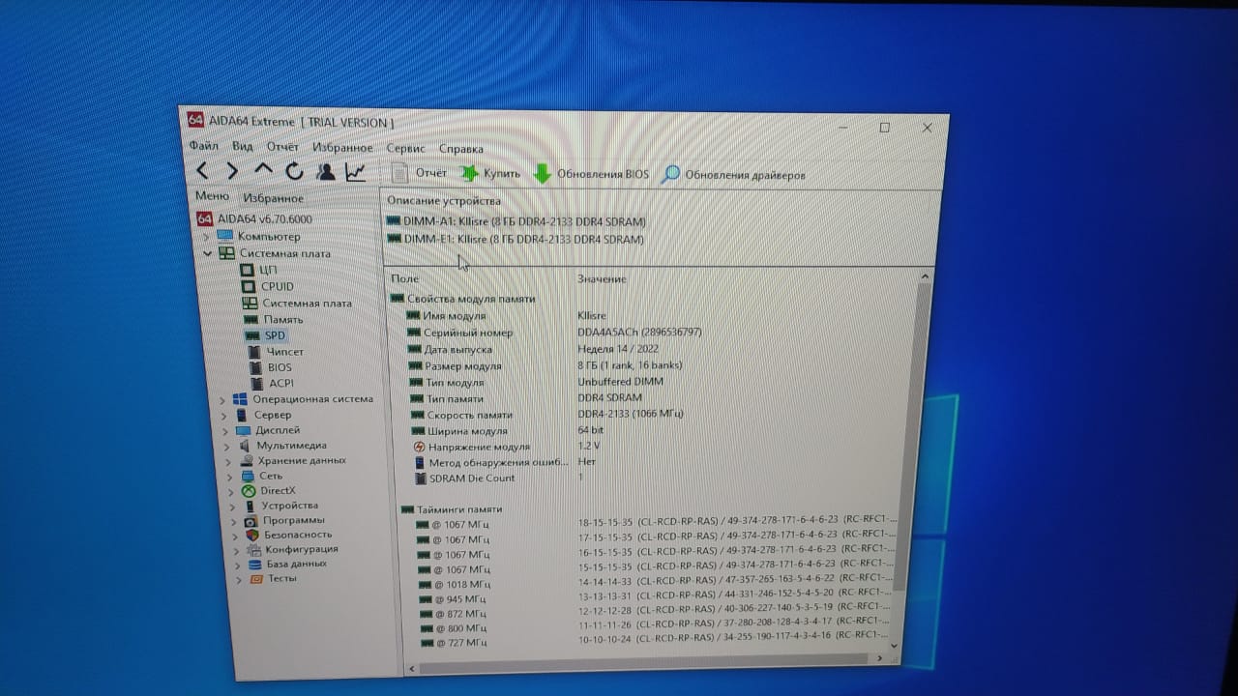Select the SPD item in the tree
Image resolution: width=1238 pixels, height=696 pixels.
point(264,335)
